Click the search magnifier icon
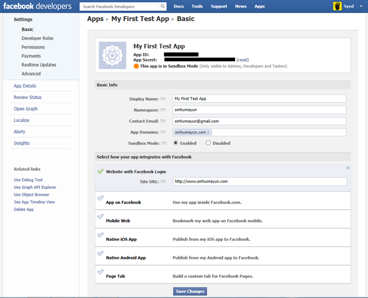This screenshot has height=298, width=368. pos(162,7)
